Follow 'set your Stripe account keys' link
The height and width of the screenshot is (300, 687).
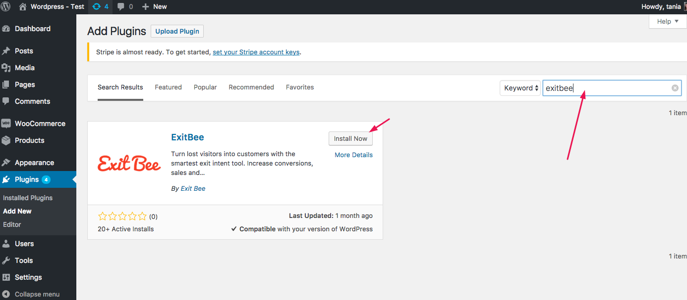click(256, 52)
